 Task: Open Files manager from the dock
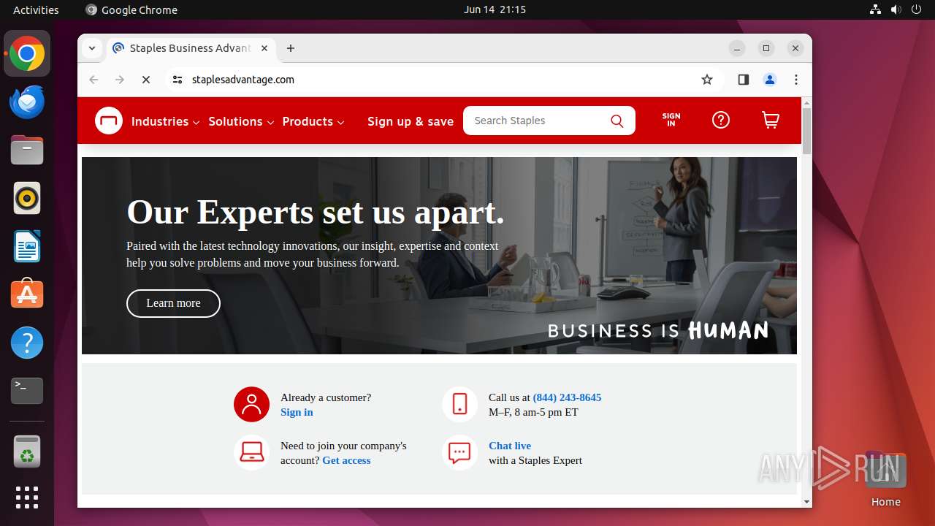point(27,150)
